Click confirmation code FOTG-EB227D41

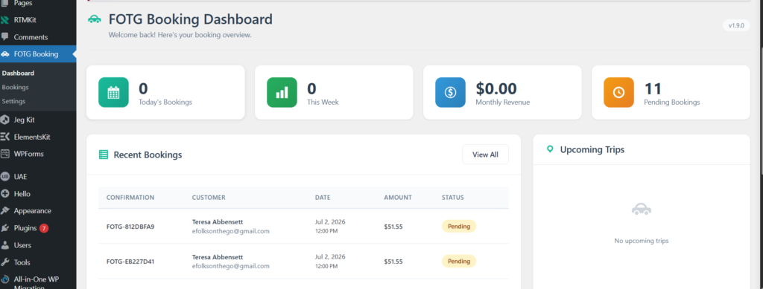(130, 262)
